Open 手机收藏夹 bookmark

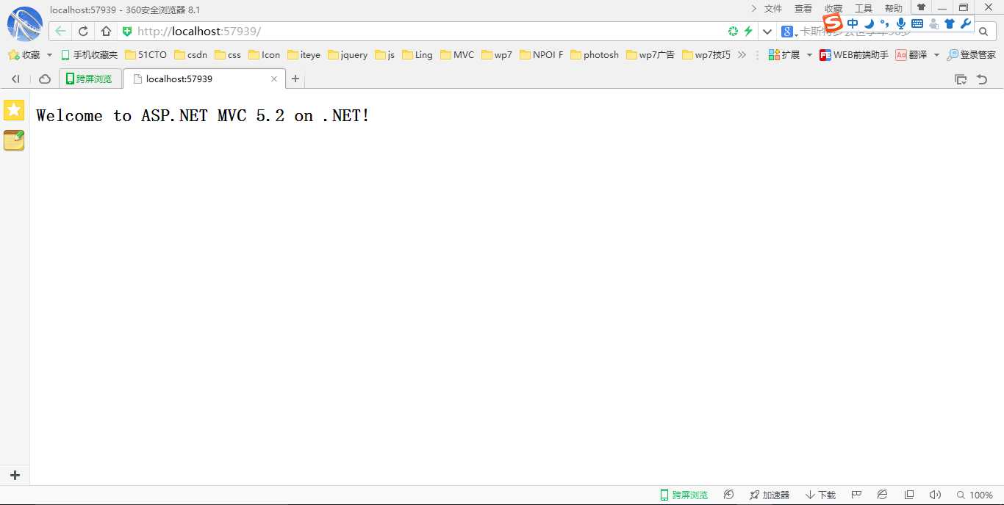[x=89, y=54]
